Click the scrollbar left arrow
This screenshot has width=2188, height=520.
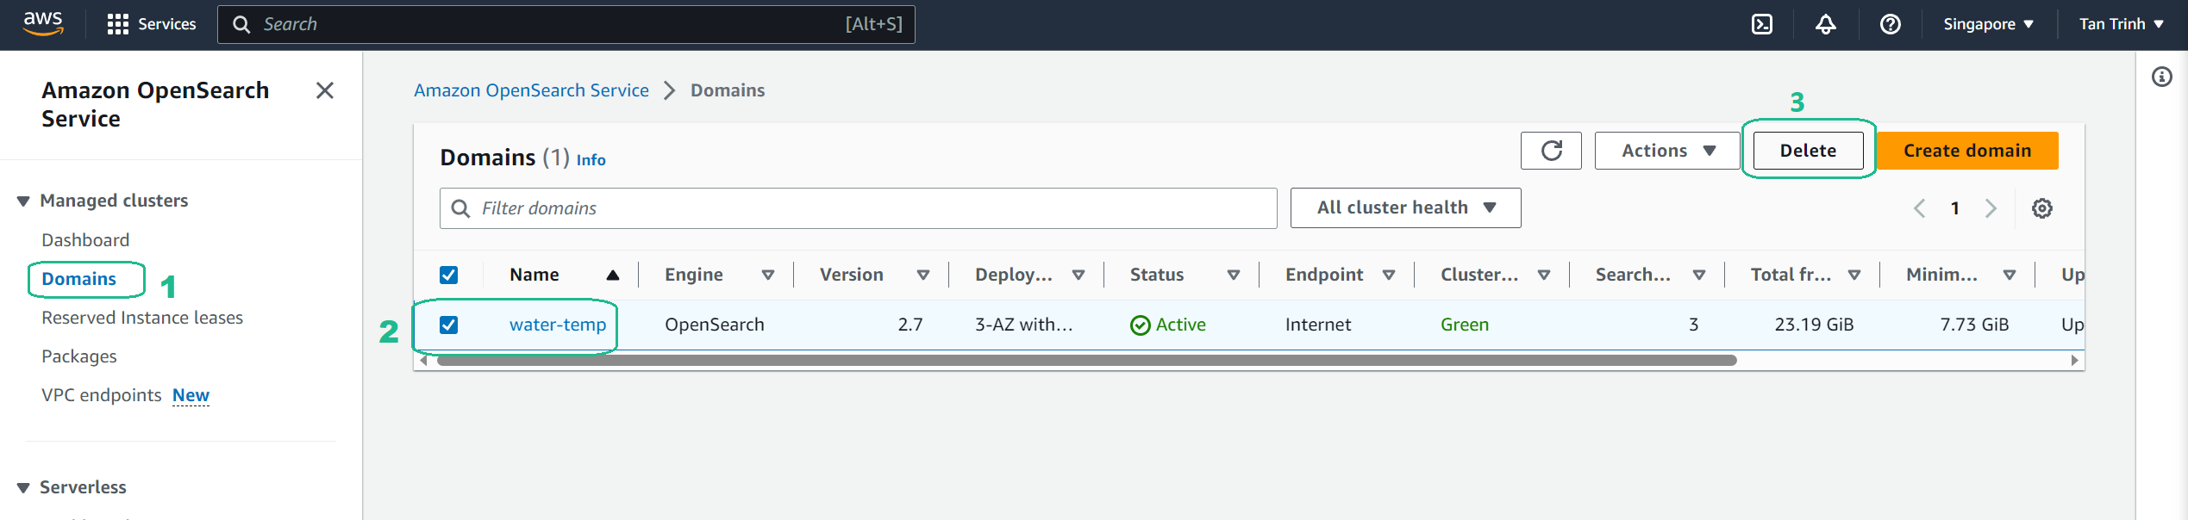pyautogui.click(x=423, y=361)
